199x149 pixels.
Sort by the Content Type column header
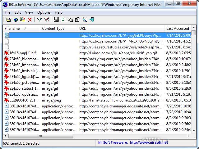tap(58, 29)
